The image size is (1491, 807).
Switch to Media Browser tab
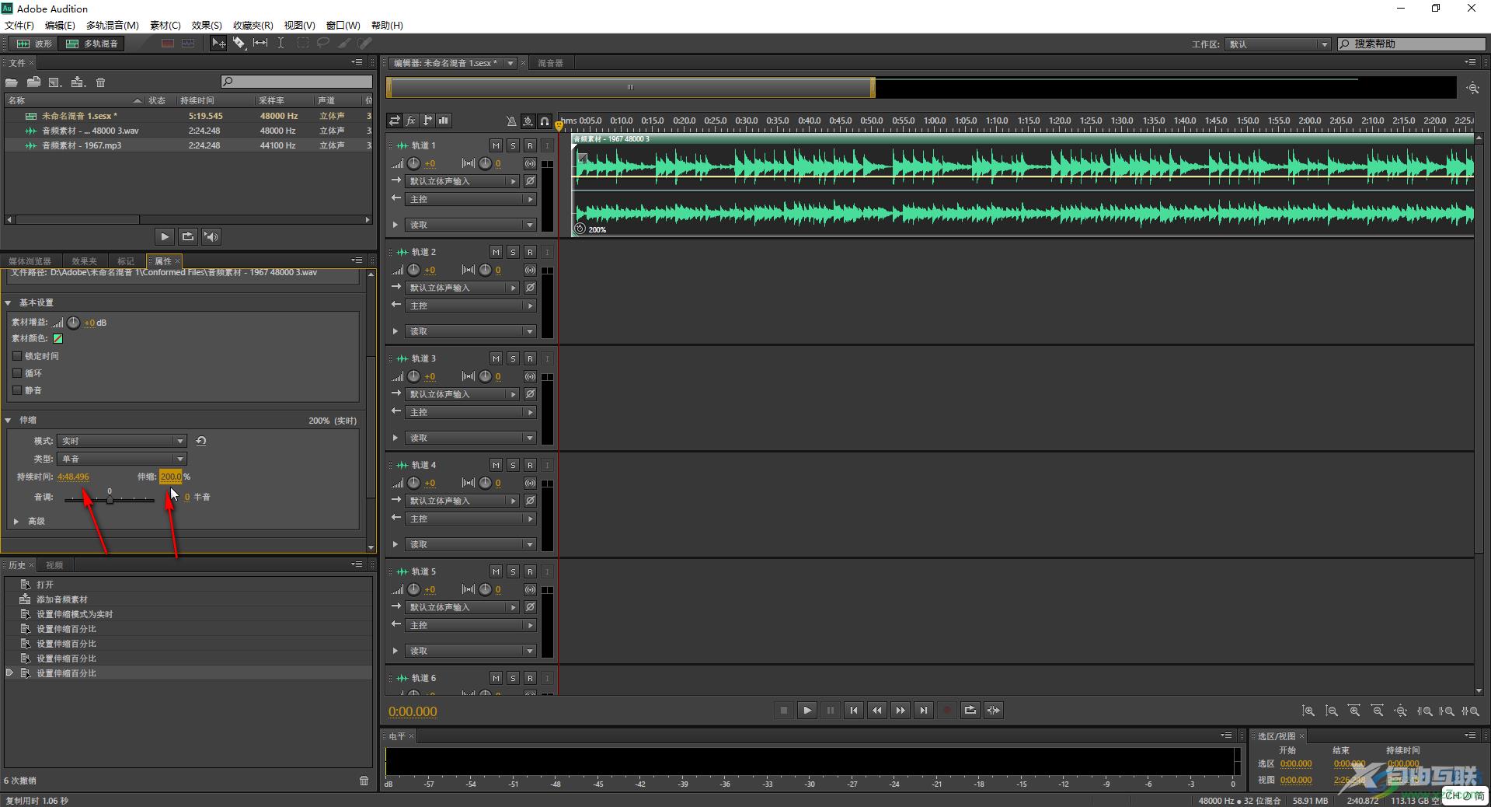[x=30, y=261]
